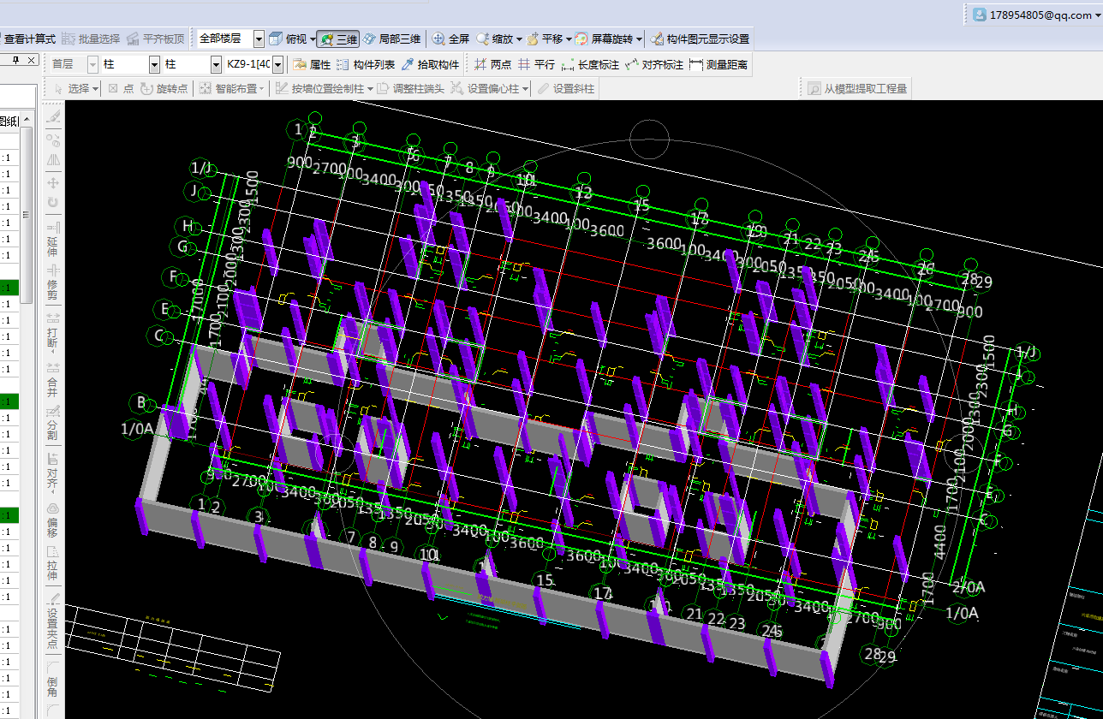This screenshot has width=1103, height=719.
Task: Click 分割 split tool in sidebar
Action: 52,423
